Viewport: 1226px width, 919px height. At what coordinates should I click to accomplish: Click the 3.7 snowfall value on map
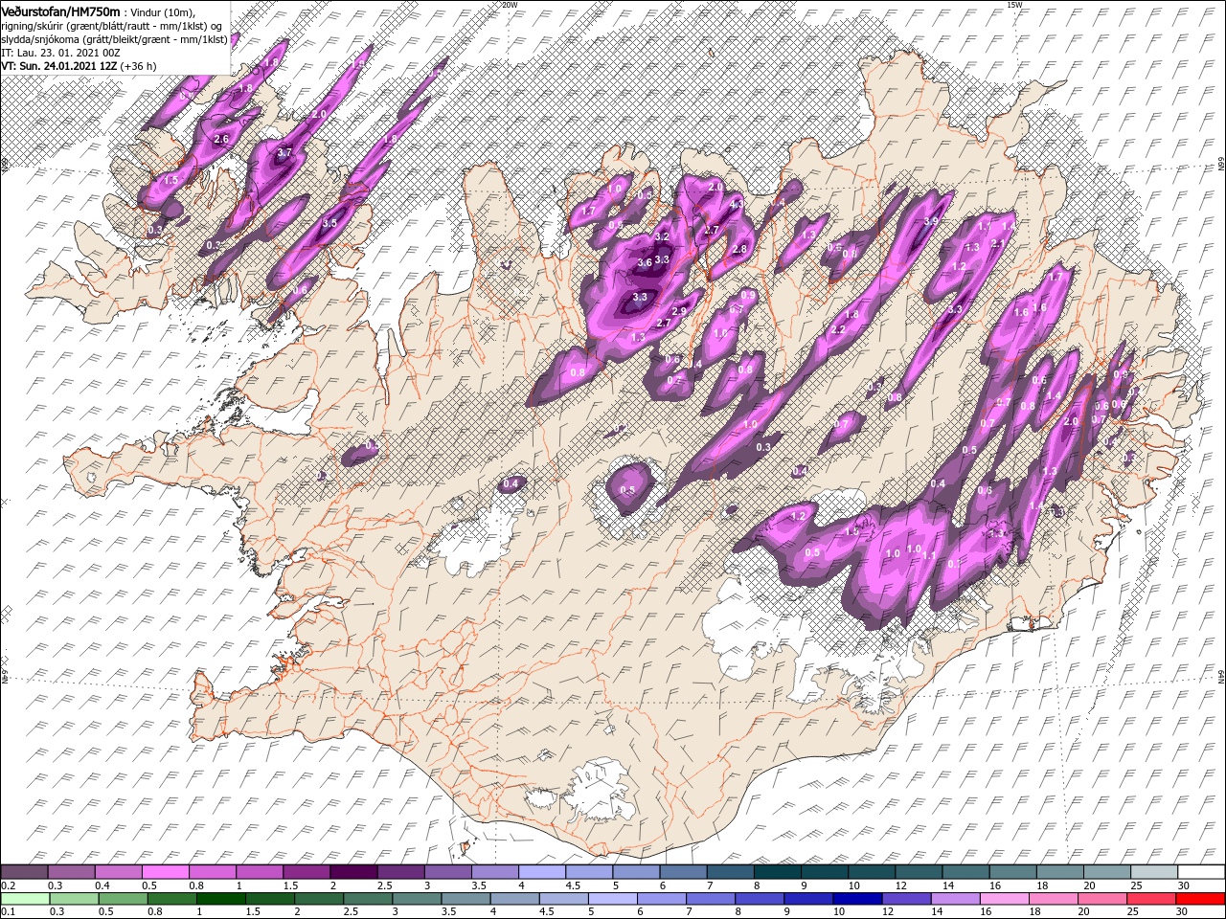click(284, 152)
